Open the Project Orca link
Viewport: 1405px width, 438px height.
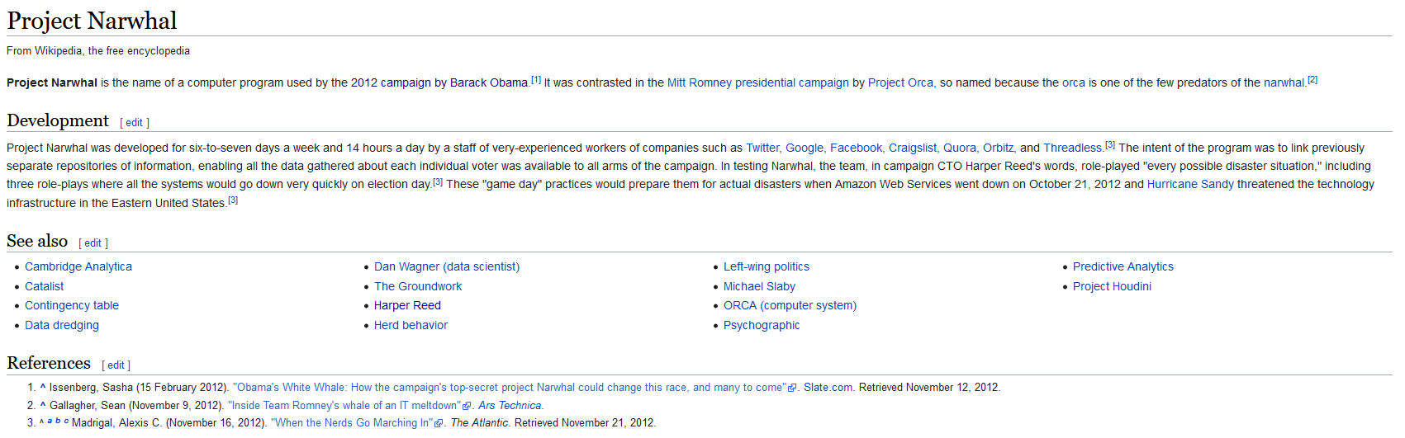[x=900, y=82]
